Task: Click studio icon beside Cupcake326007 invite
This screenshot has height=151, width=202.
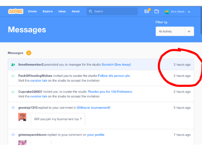Action: 13,92
